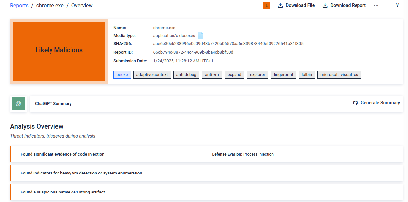Select the anti-debug tag
The height and width of the screenshot is (202, 408).
point(186,75)
